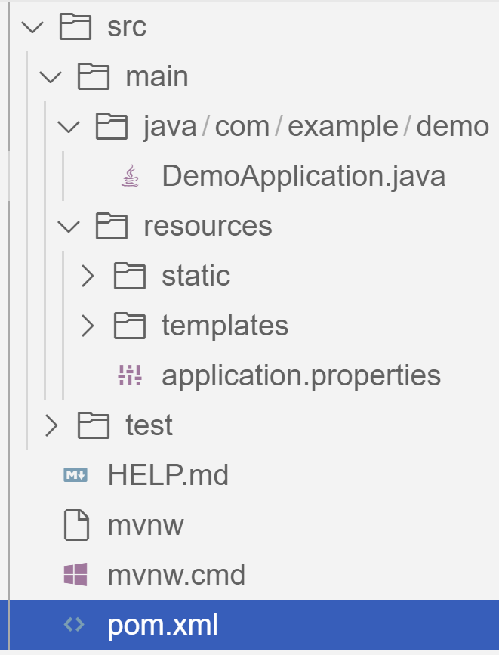Screen dimensions: 499x655
Task: Expand the static folder
Action: click(89, 276)
